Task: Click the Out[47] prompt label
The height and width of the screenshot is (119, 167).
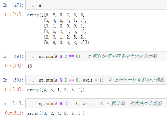Action: 14,15
